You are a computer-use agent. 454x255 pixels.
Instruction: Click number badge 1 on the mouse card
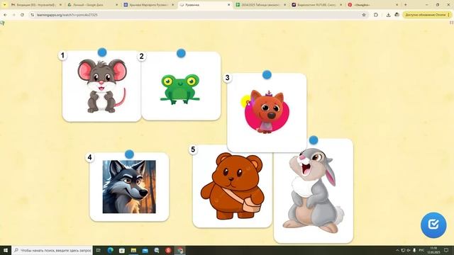[62, 55]
